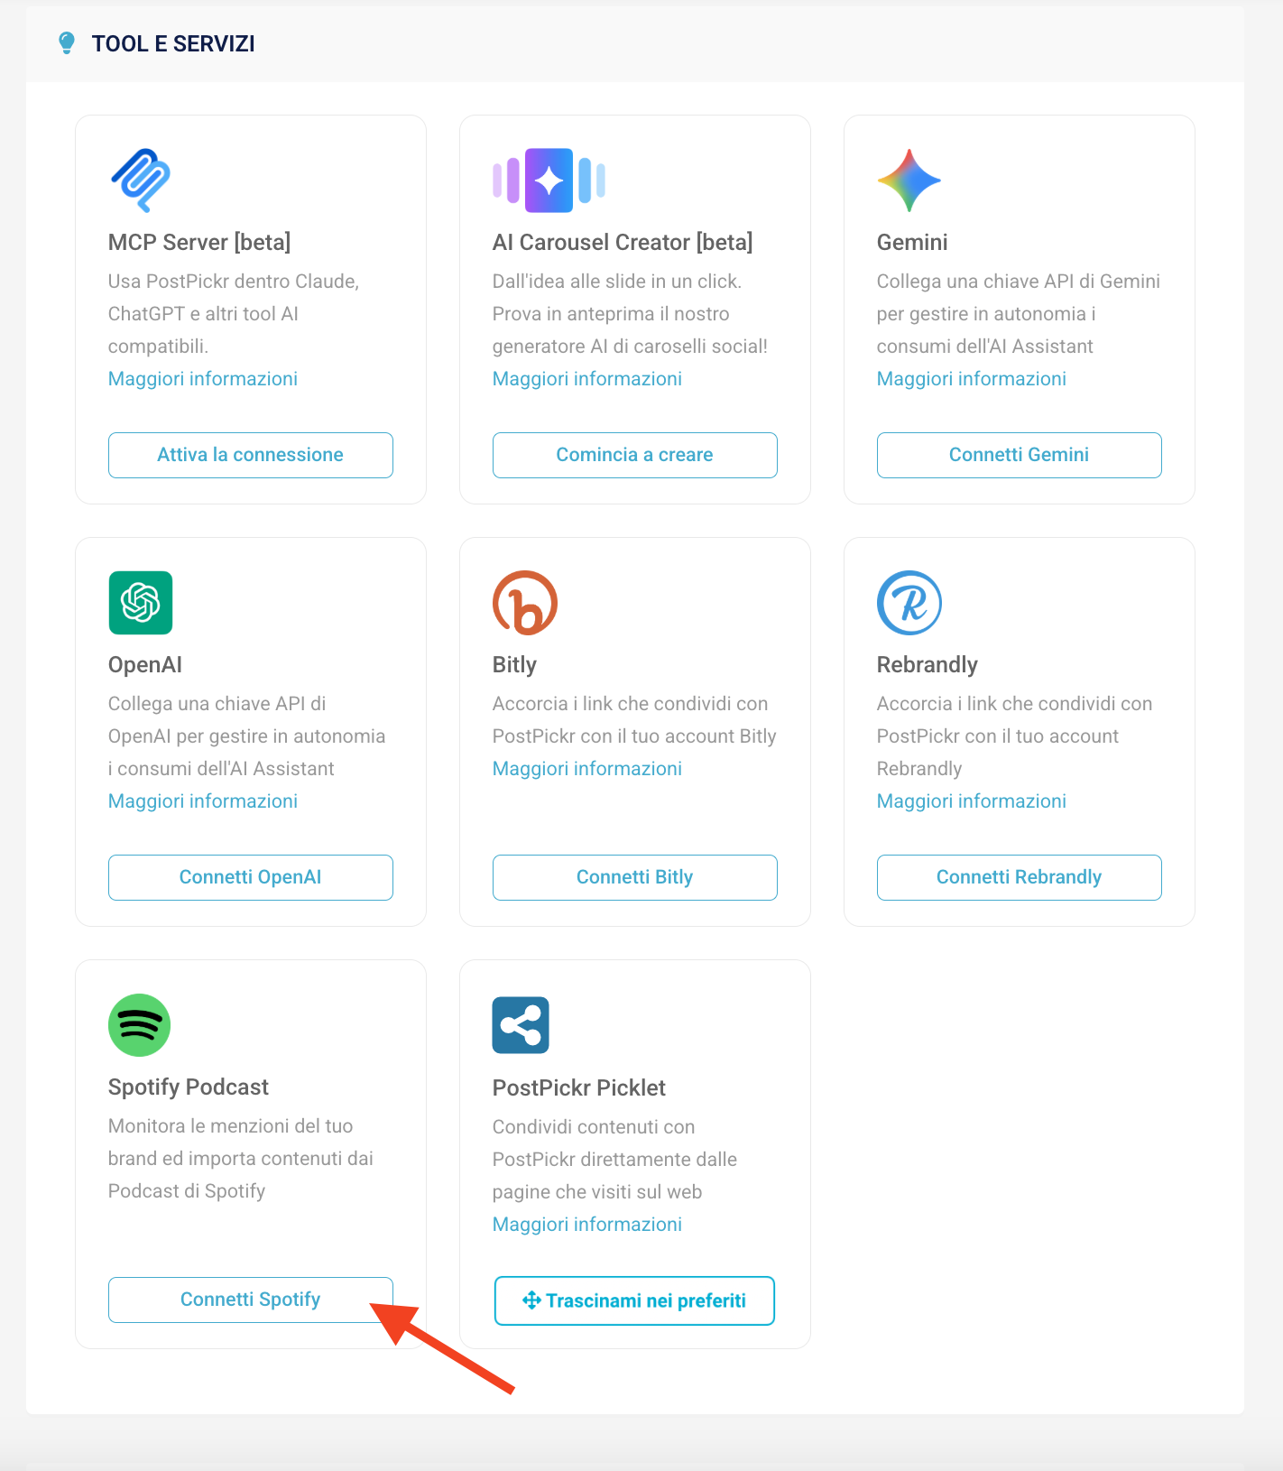Click the PostPickr Picklet share icon
This screenshot has width=1283, height=1471.
coord(521,1025)
